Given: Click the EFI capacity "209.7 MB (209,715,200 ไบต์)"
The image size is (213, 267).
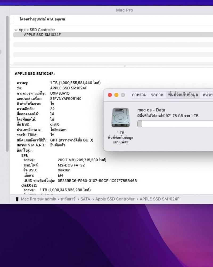Looking at the screenshot, I should (82, 160).
